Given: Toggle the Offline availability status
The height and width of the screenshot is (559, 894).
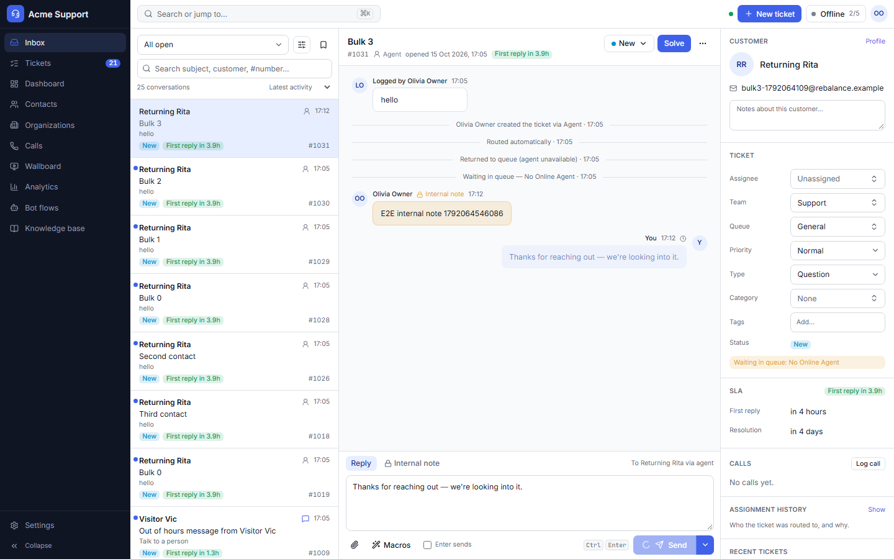Looking at the screenshot, I should 836,14.
